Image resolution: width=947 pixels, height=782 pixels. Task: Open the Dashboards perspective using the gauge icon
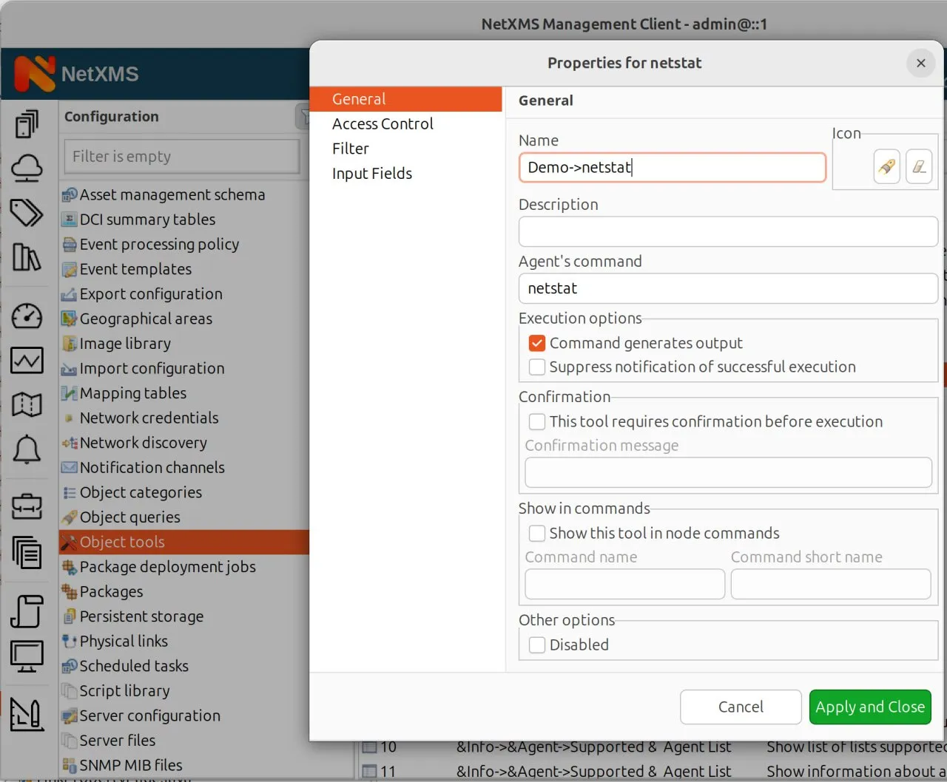[x=27, y=316]
